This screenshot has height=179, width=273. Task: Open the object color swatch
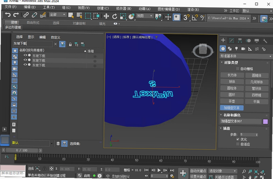coord(265,121)
